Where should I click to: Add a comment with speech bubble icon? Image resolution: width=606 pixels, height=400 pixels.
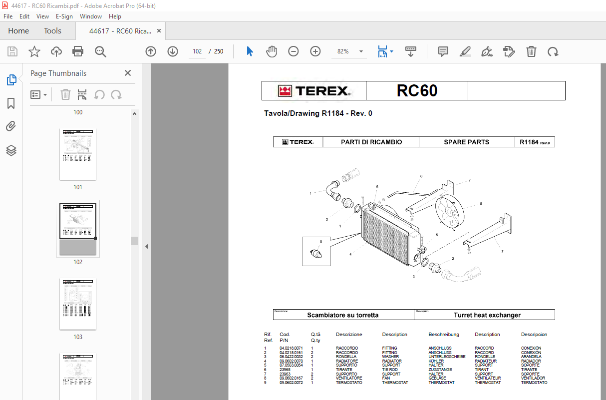click(443, 51)
